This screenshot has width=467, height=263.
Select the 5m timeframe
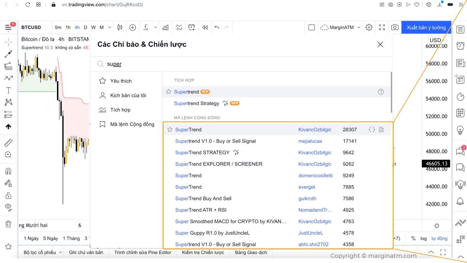[x=58, y=27]
